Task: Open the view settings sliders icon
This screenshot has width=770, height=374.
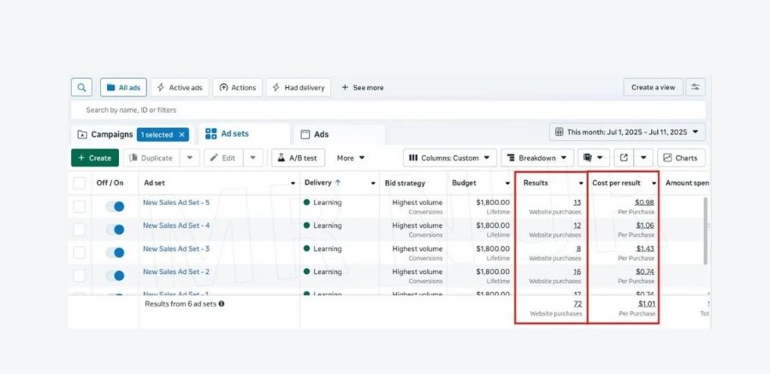Action: coord(696,87)
